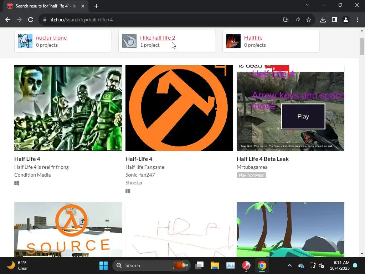Viewport: 365px width, 274px height.
Task: Bookmark this page with the star icon
Action: pyautogui.click(x=309, y=20)
